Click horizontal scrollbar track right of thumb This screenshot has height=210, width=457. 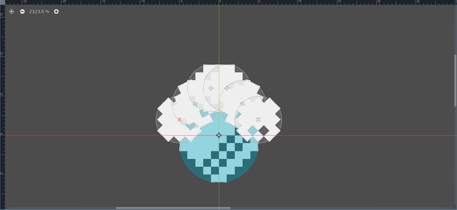point(339,208)
